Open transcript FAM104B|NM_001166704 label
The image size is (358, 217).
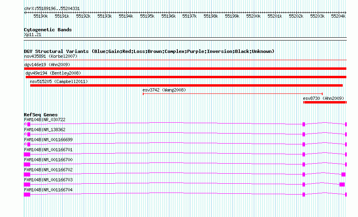point(48,190)
